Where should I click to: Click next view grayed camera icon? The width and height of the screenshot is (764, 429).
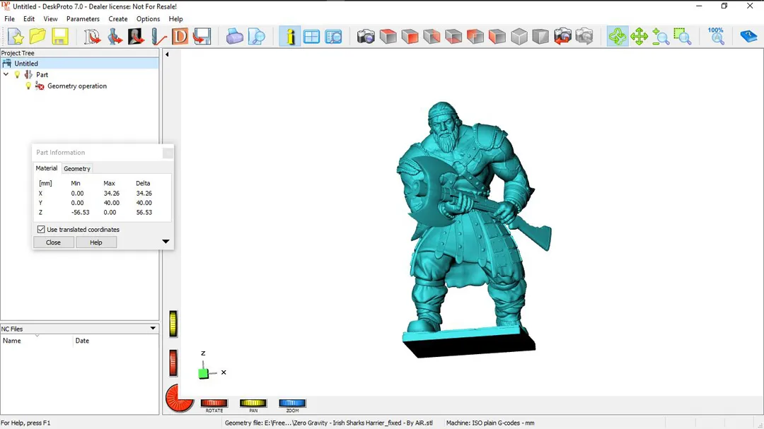(x=584, y=37)
